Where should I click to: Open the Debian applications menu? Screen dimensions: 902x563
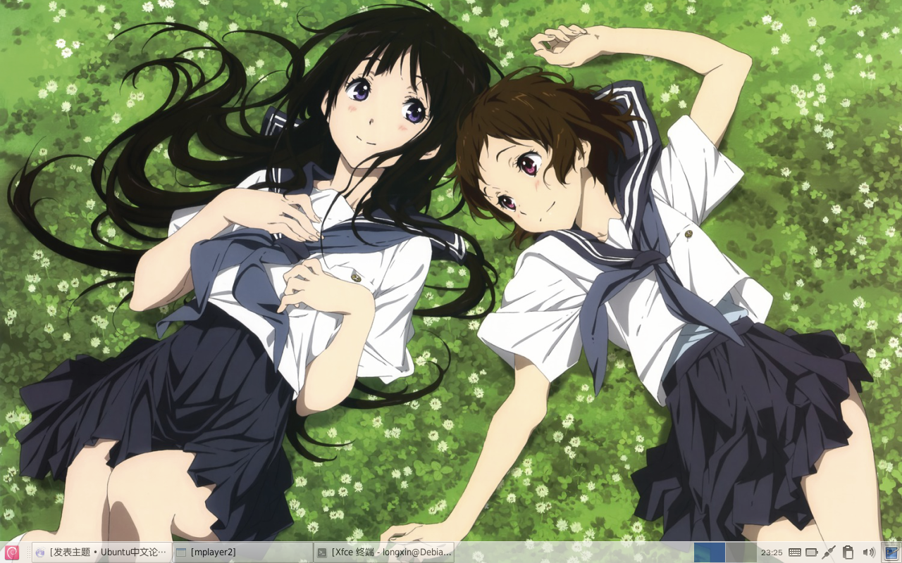[x=12, y=552]
